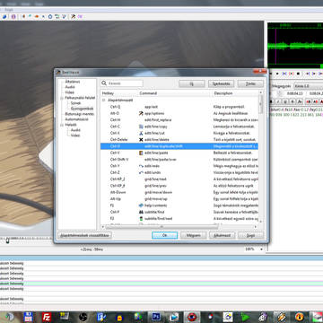The height and width of the screenshot is (323, 323).
Task: Select the Alt-Up grid/move/up row
Action: click(179, 199)
